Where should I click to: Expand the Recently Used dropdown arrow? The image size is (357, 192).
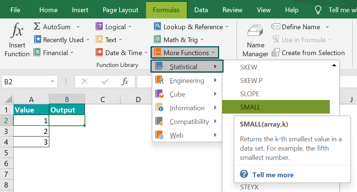pyautogui.click(x=88, y=40)
